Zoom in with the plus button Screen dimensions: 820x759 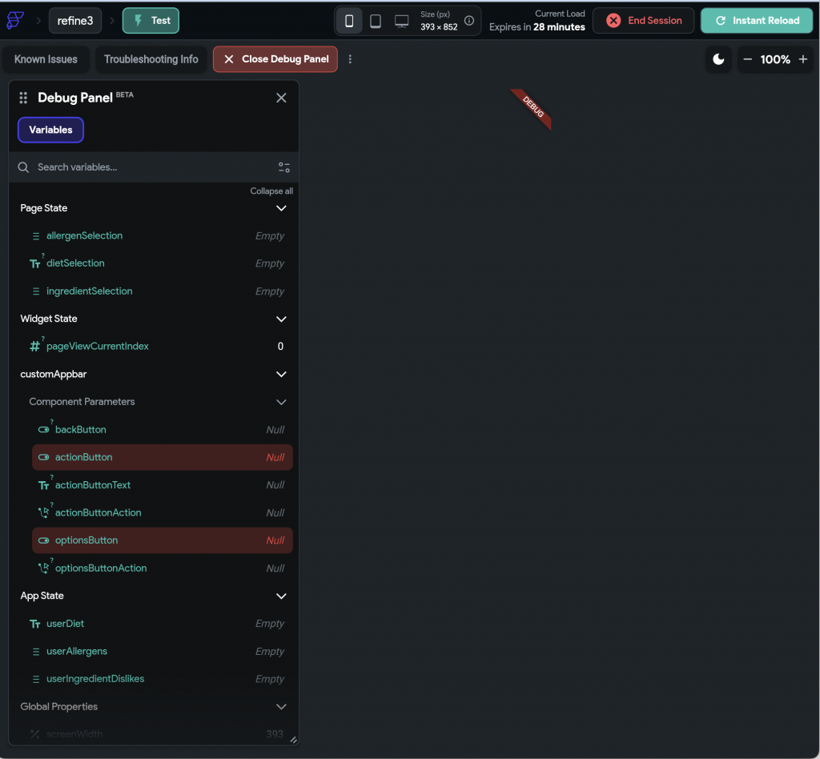coord(802,59)
